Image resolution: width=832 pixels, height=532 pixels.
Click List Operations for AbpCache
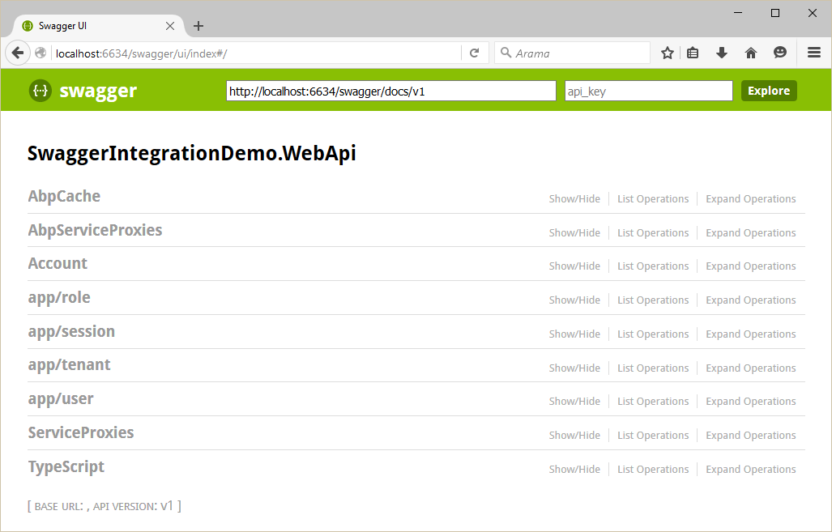point(653,199)
